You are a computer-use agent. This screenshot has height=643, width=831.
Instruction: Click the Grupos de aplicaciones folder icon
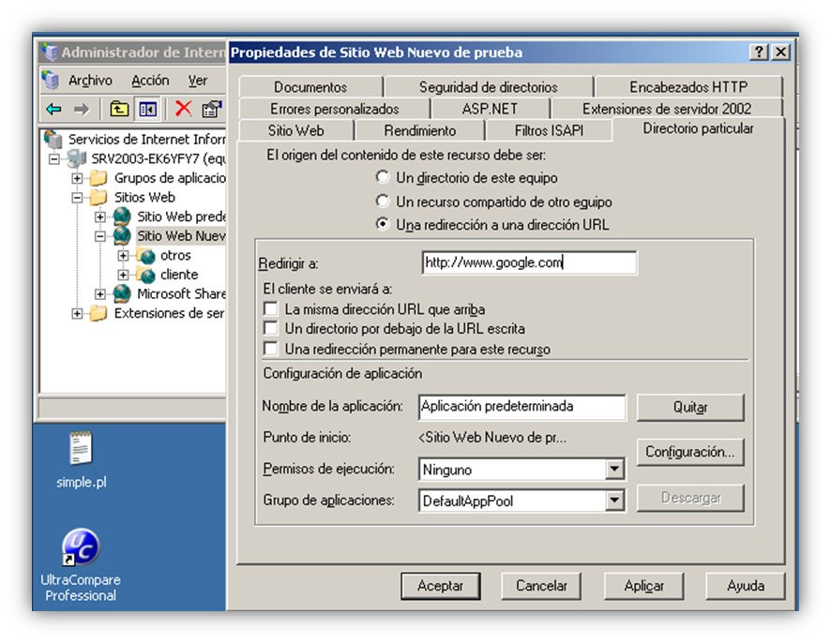(x=98, y=178)
